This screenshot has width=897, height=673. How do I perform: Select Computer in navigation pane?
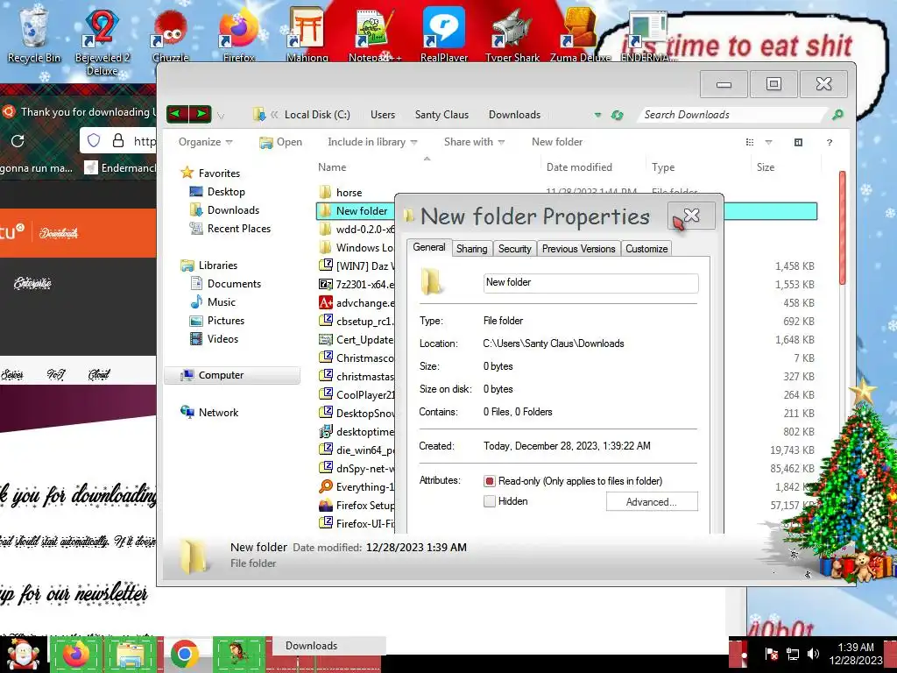pyautogui.click(x=232, y=375)
